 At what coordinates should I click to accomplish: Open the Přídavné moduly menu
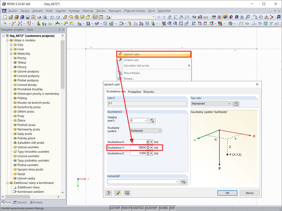pos(134,11)
